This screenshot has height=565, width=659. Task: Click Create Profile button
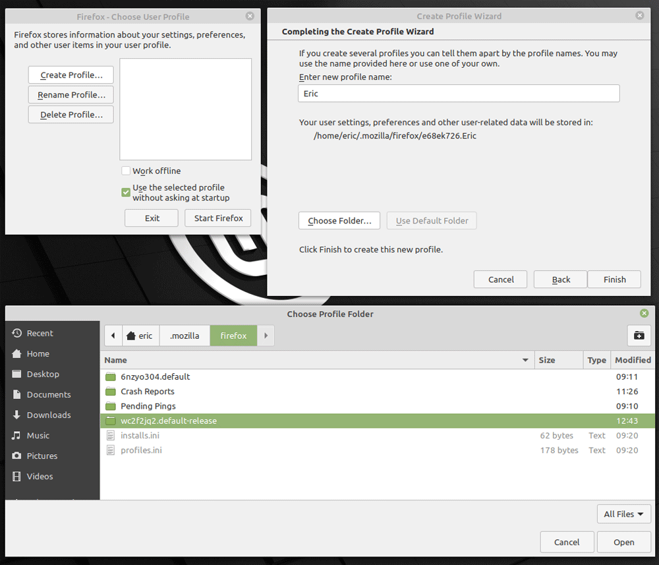[71, 75]
